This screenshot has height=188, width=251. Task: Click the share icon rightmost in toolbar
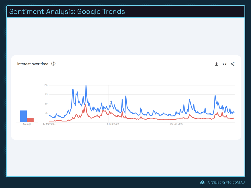point(232,64)
